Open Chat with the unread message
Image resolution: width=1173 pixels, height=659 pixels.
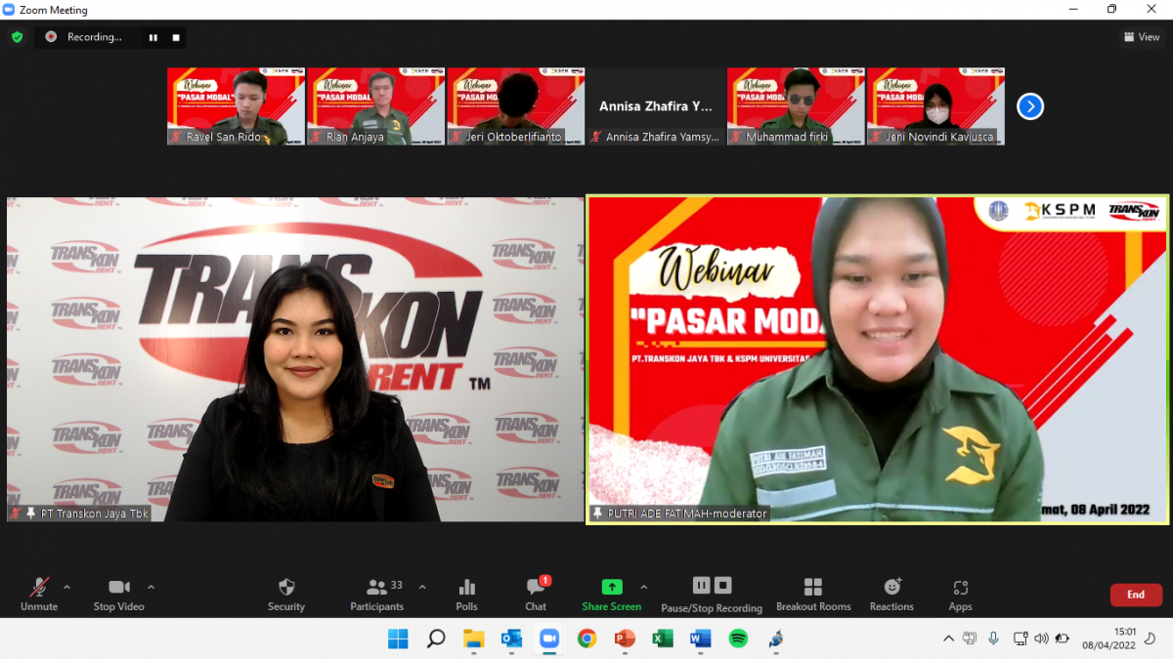(536, 594)
